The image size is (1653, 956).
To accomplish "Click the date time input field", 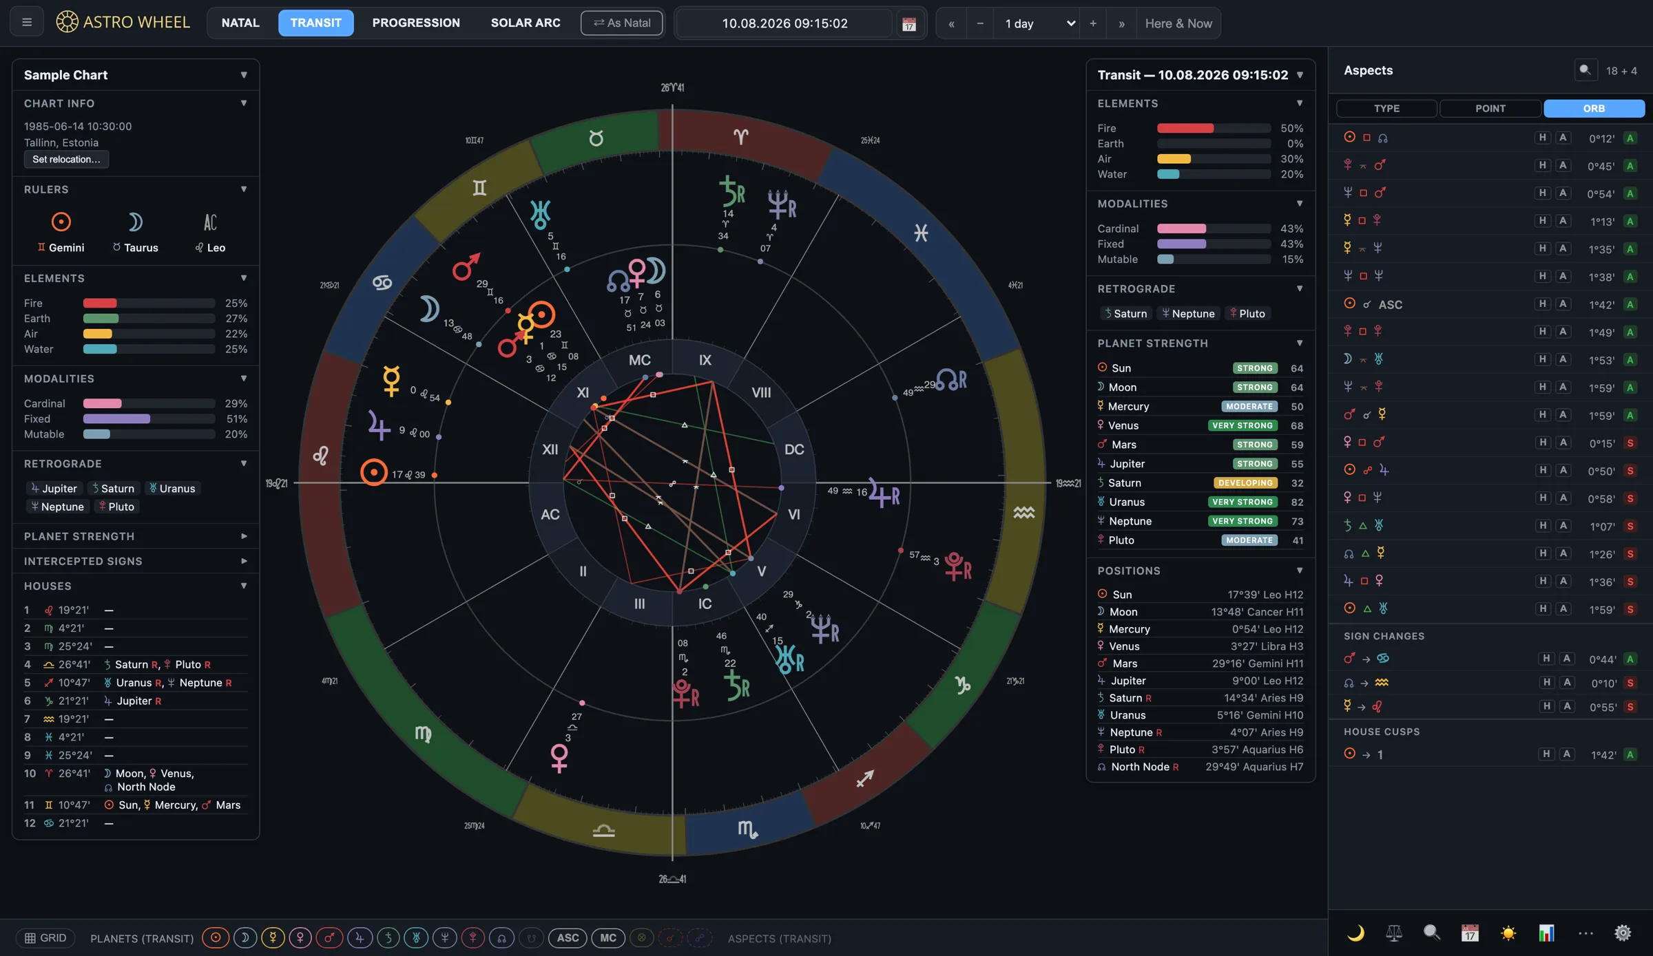I will click(x=784, y=23).
